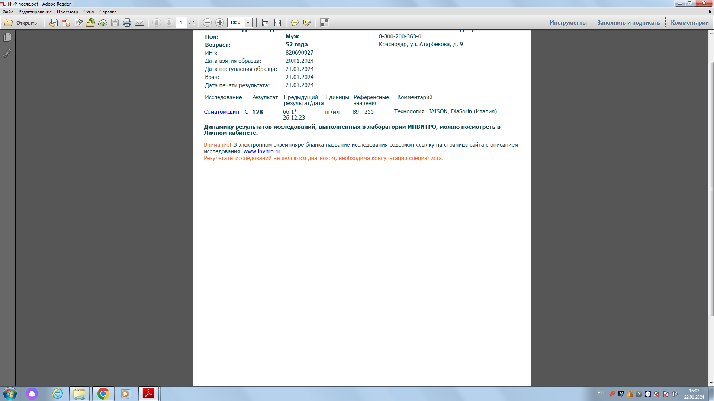Click the Соматомедин - С link

[226, 112]
